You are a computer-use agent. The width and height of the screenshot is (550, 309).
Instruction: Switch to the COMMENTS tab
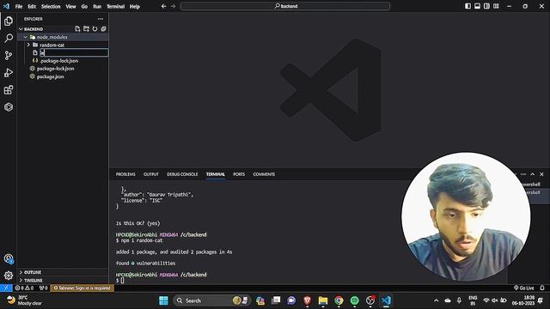click(x=264, y=174)
